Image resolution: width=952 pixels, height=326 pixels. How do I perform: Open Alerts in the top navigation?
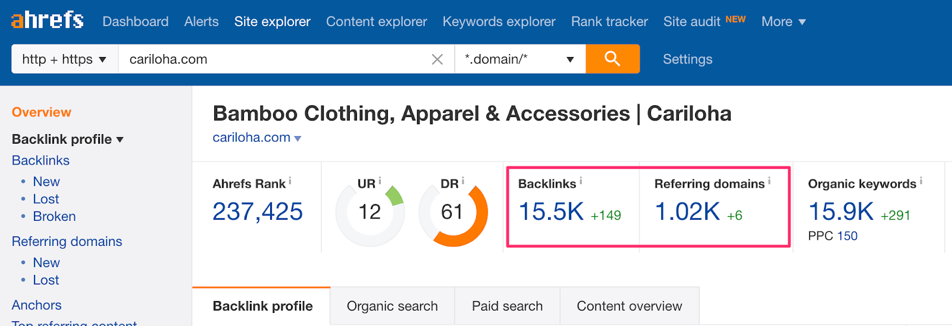pos(202,21)
